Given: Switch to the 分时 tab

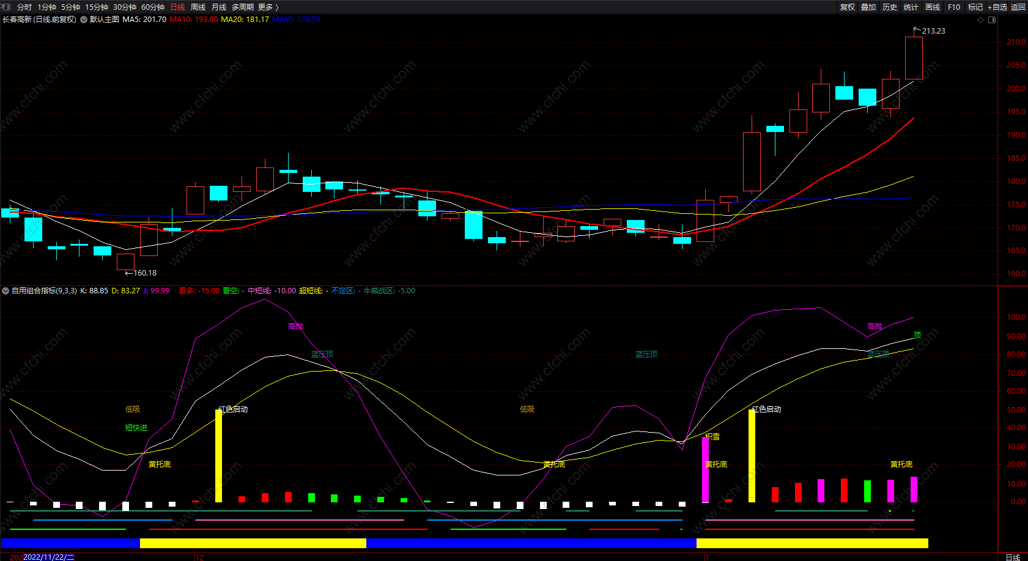Looking at the screenshot, I should click(x=24, y=7).
